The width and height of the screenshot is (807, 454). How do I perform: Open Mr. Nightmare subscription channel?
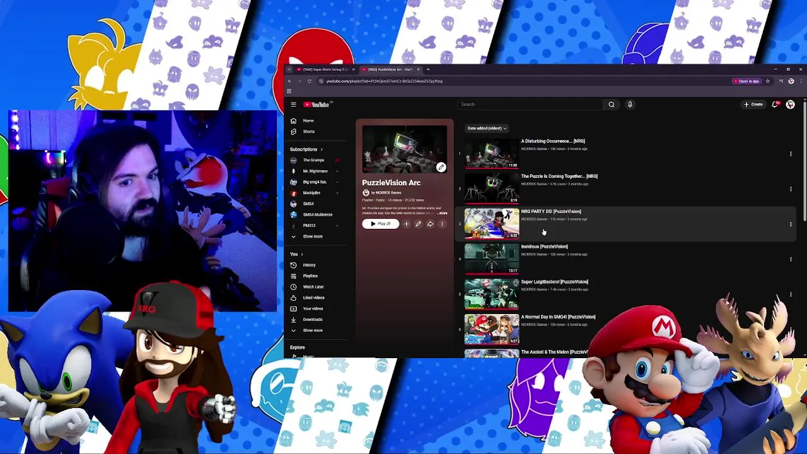tap(315, 171)
